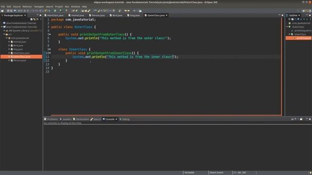Expand Person.java in Package Explorer
Screen dimensions: 312x175
[9, 60]
